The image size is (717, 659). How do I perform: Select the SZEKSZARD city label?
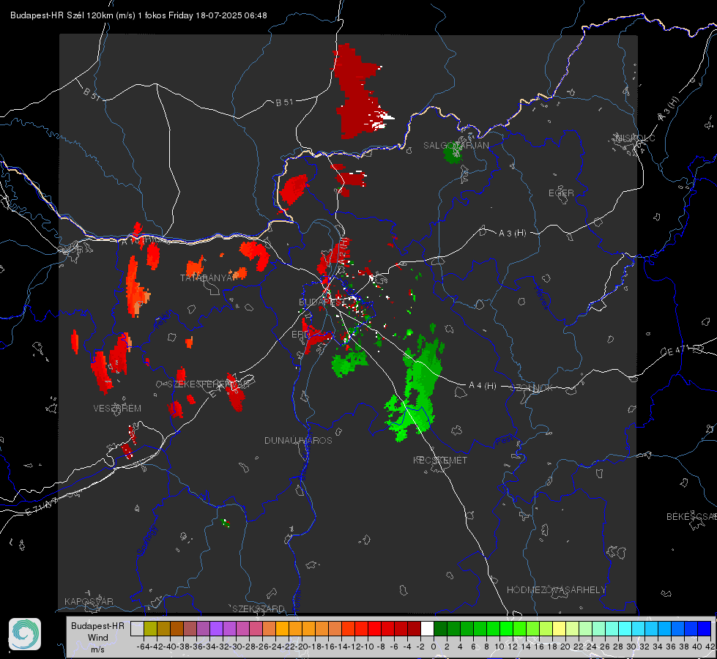point(259,608)
